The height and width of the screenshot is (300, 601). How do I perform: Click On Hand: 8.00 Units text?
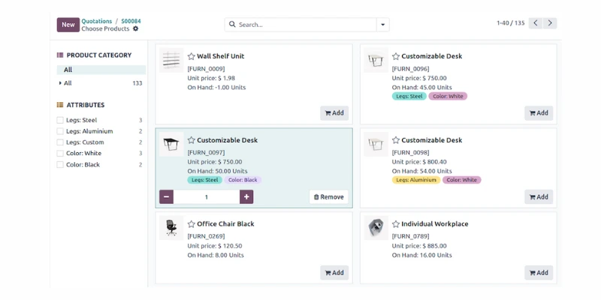pos(216,255)
